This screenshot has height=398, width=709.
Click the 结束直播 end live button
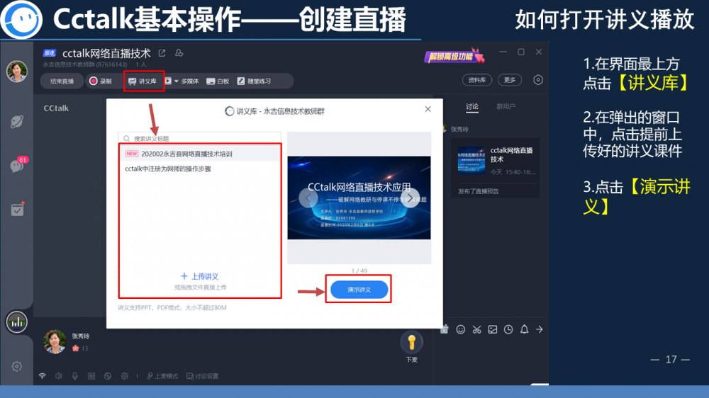click(62, 81)
